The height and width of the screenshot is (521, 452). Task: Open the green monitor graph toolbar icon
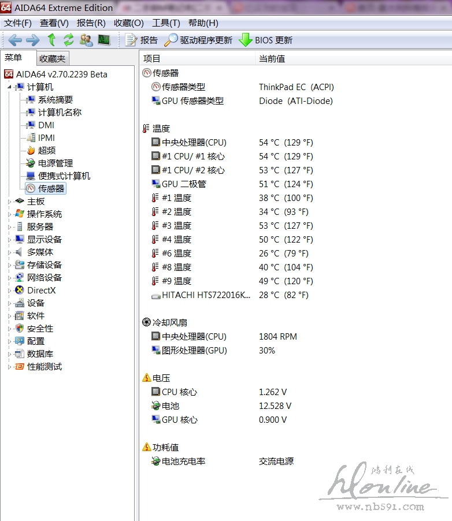point(104,40)
